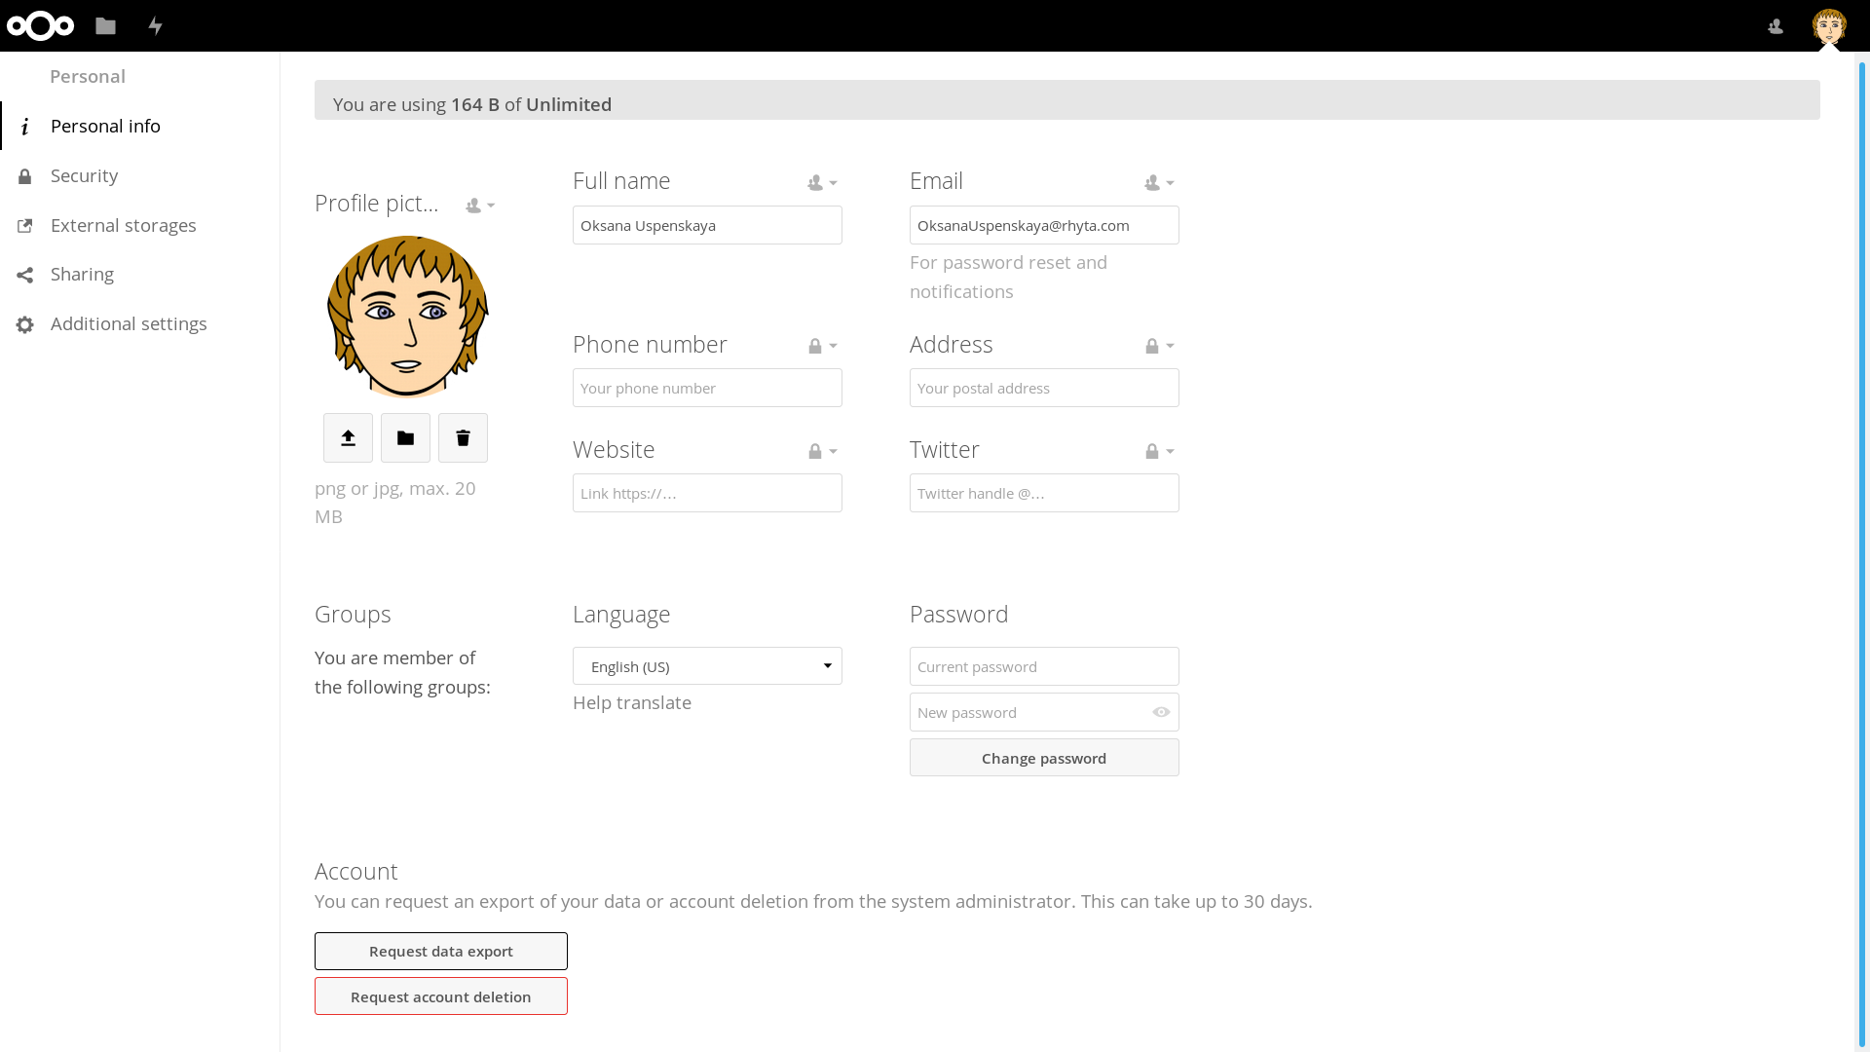Click the Current password input field
The height and width of the screenshot is (1052, 1870).
click(x=1043, y=667)
